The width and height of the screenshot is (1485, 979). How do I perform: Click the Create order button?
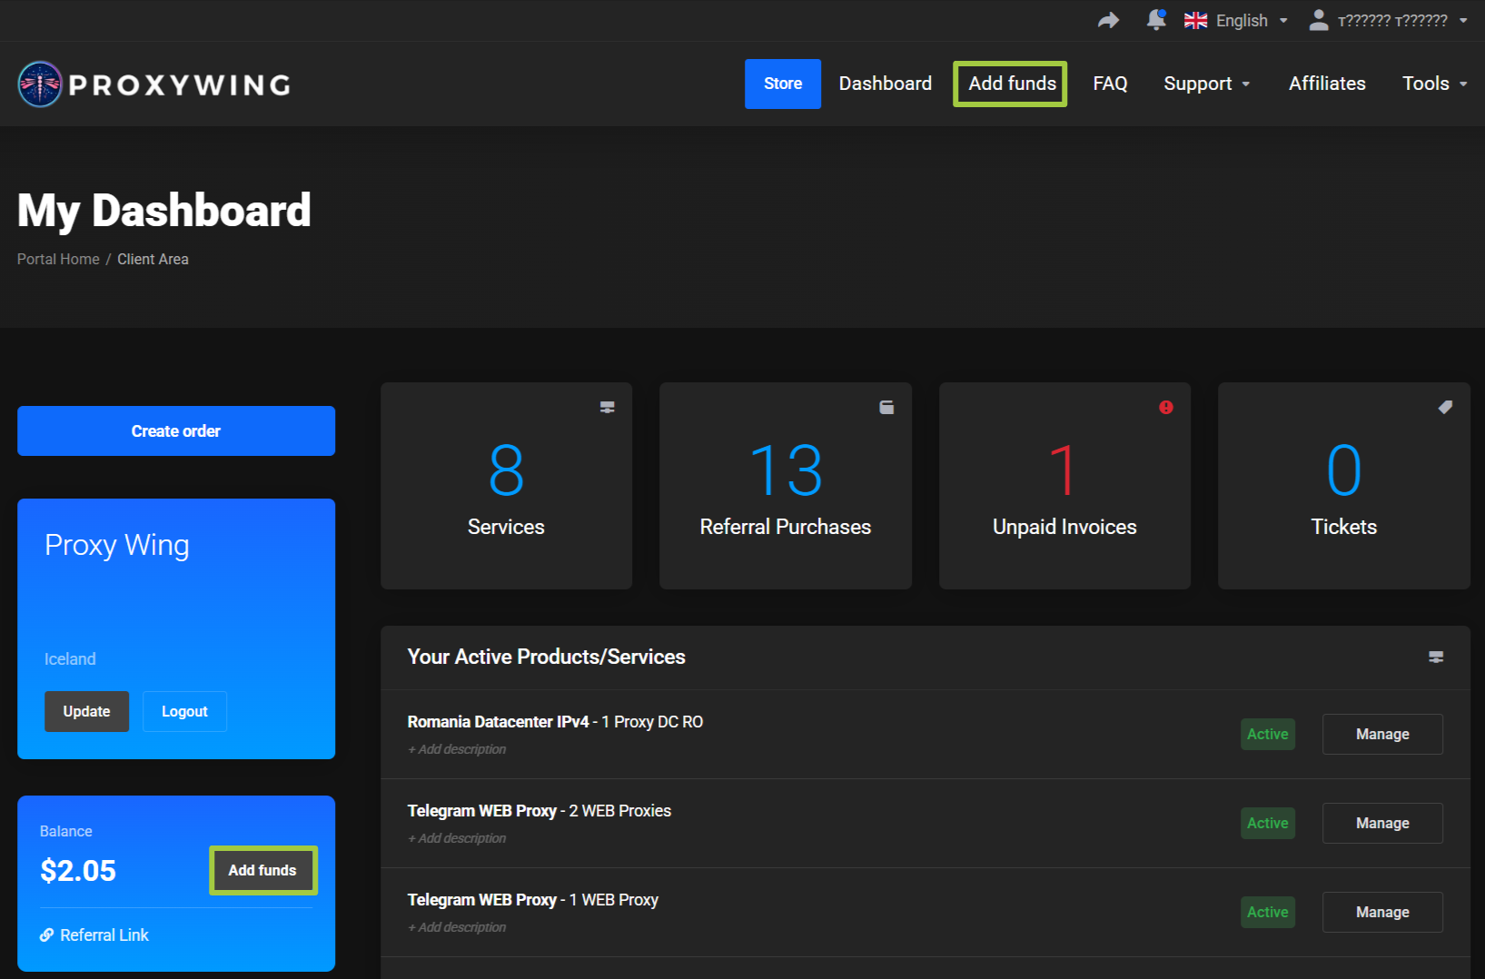pos(176,430)
